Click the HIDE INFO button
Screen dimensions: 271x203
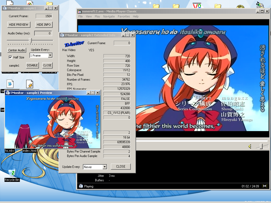[44, 25]
